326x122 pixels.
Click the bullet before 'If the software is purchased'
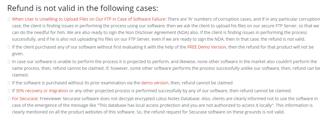coord(9,83)
